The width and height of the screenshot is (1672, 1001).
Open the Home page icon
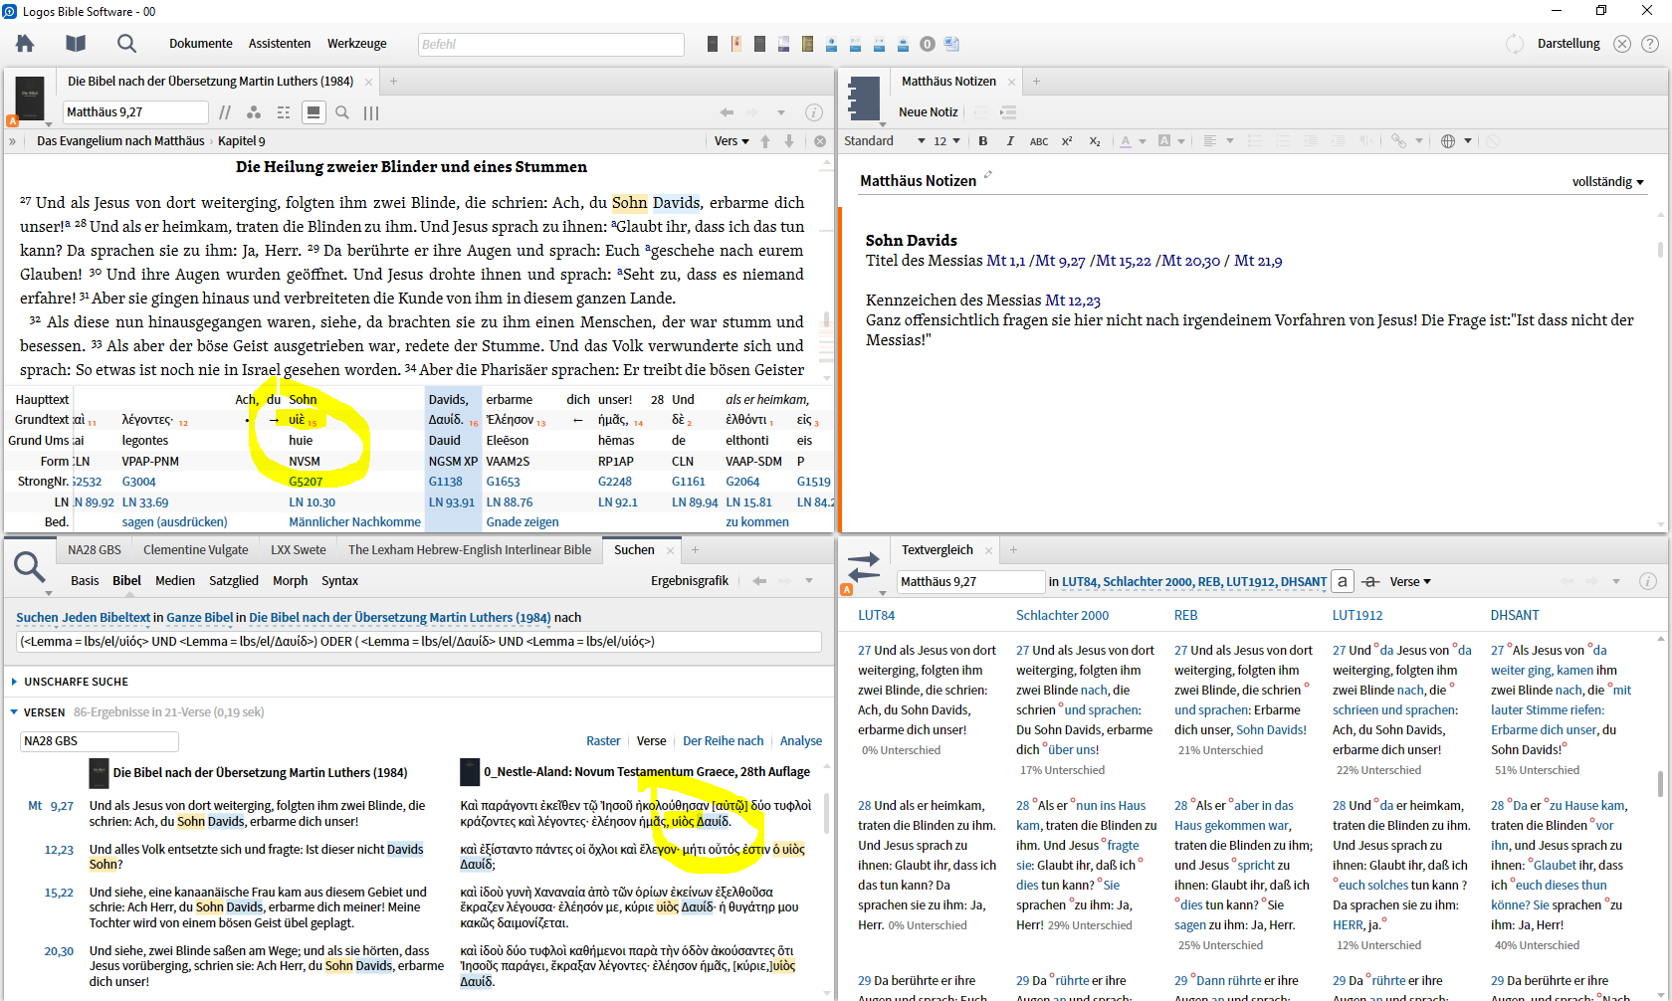coord(25,43)
